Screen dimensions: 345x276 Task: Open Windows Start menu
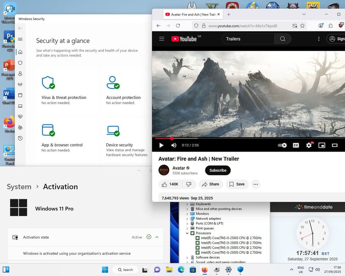(105, 270)
